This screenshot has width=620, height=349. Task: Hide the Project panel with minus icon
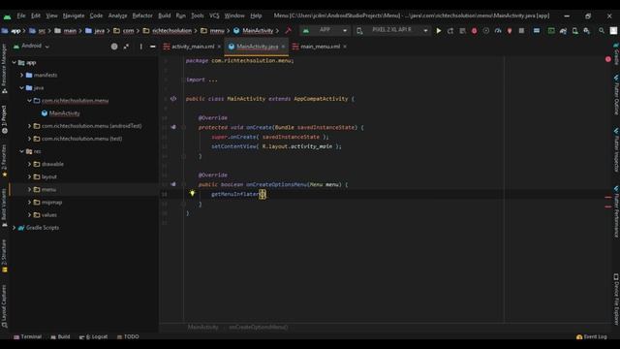[x=153, y=47]
